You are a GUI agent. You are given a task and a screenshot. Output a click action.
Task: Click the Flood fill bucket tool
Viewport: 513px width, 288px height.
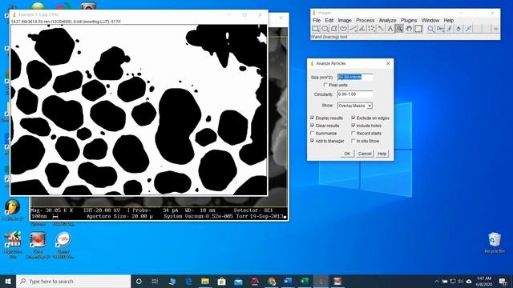(458, 29)
